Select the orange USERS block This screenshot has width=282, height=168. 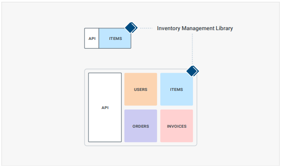(141, 89)
